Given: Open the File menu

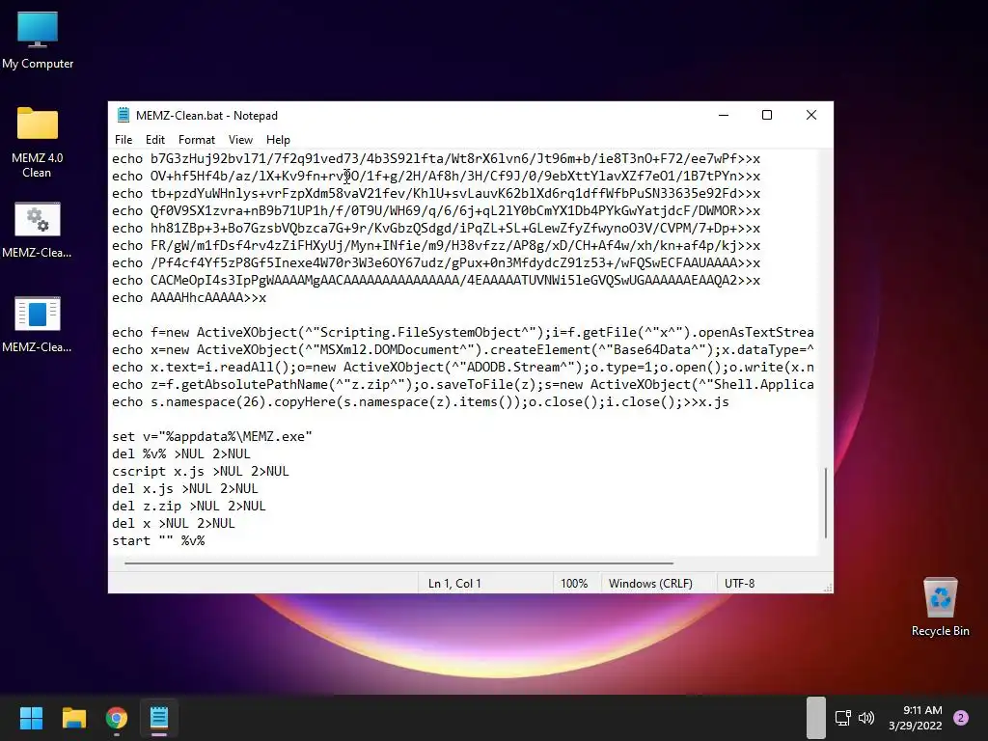Looking at the screenshot, I should coord(123,140).
